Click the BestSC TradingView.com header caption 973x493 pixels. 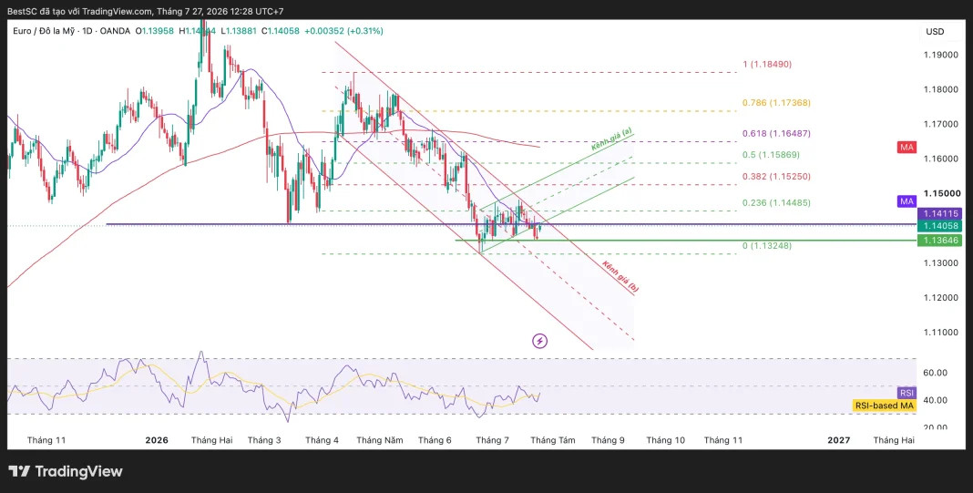[146, 11]
